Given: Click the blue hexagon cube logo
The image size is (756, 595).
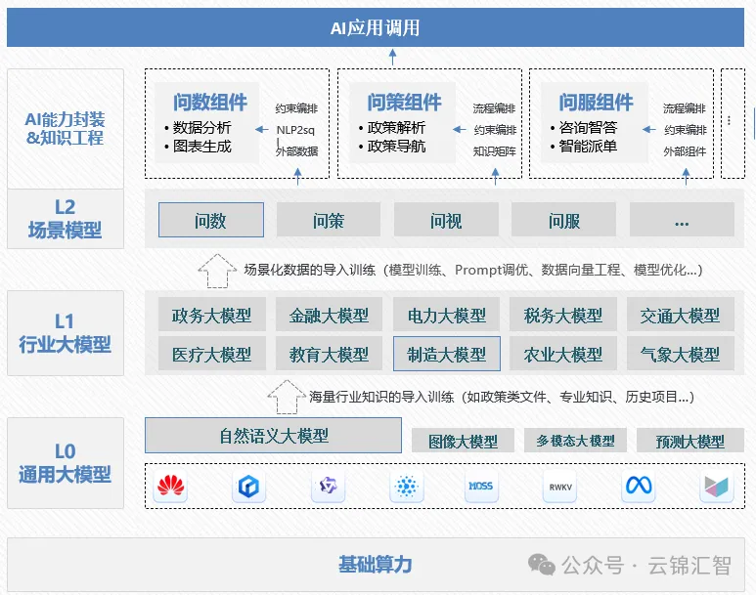Looking at the screenshot, I should pos(248,486).
